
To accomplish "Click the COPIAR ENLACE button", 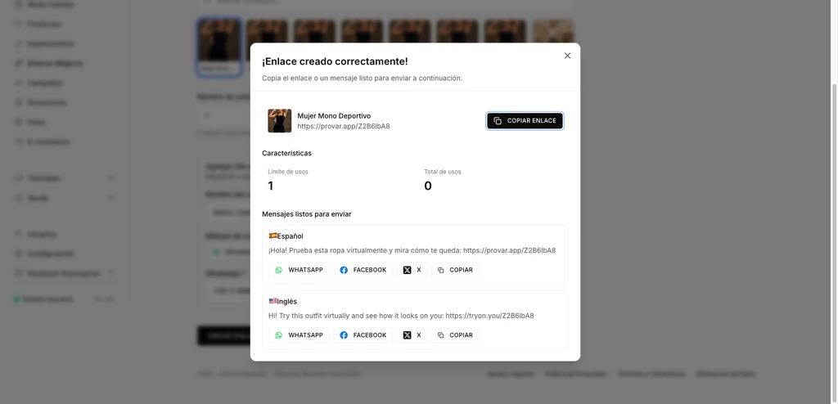I will click(525, 121).
